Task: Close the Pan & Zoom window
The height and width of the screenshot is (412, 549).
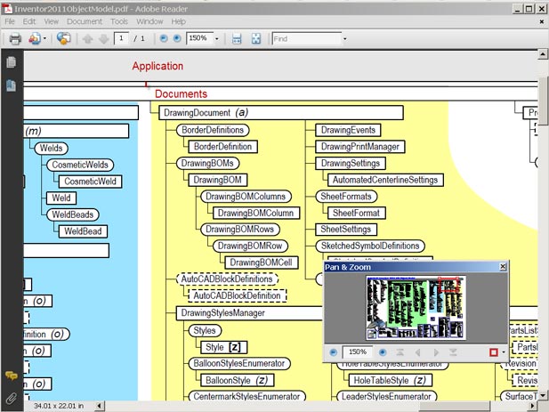Action: click(503, 266)
